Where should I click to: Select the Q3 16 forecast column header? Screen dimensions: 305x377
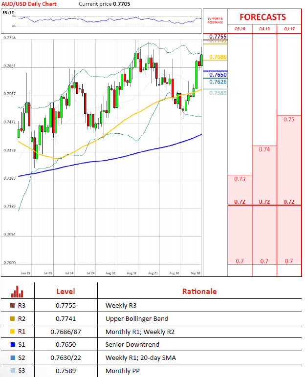pyautogui.click(x=240, y=29)
